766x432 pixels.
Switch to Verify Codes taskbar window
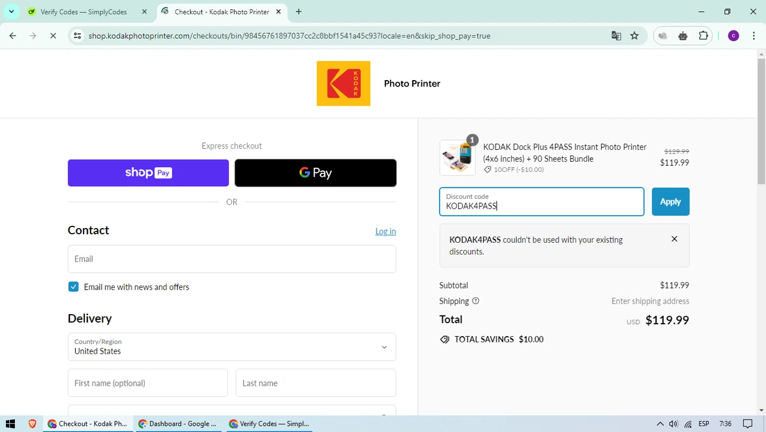(270, 424)
